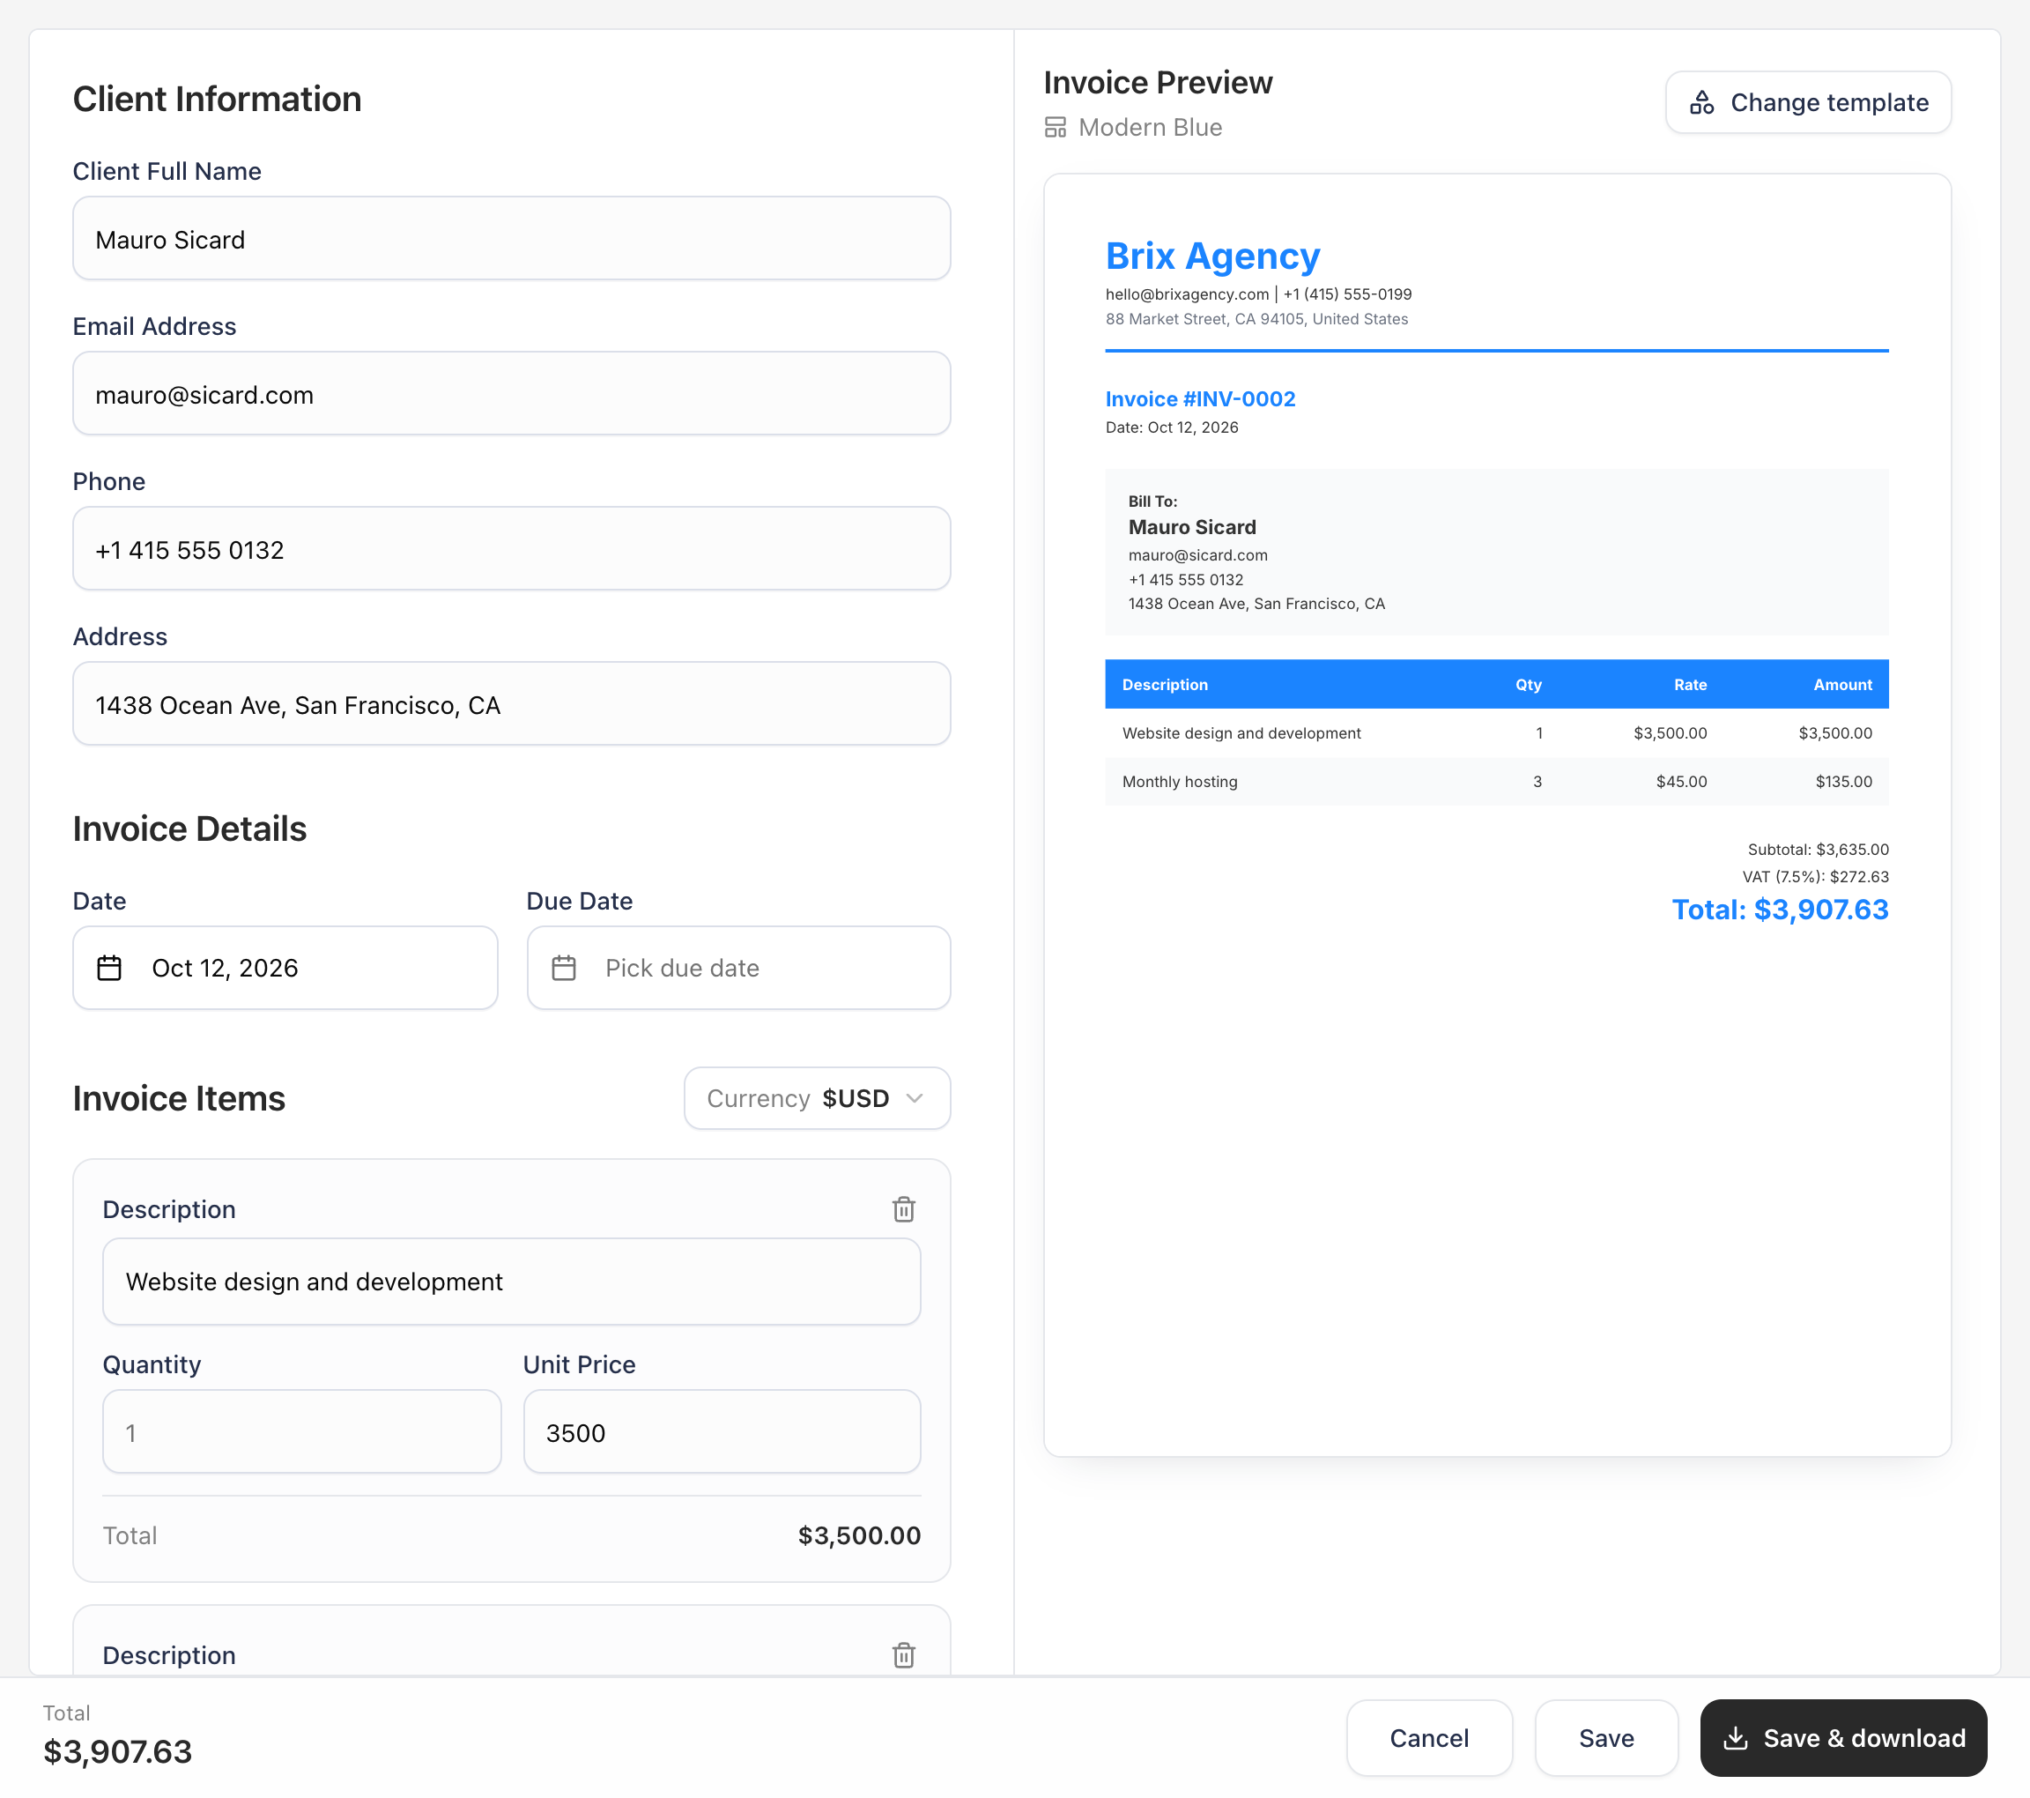Click the Subtotal: $3,635.00 line
Screen dimensions: 2030x1798
coord(1818,850)
